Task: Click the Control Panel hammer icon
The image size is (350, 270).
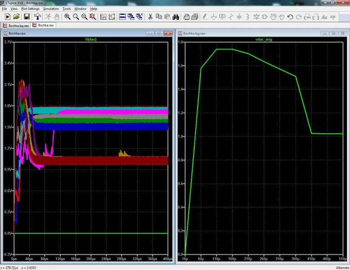Action: tap(37, 17)
